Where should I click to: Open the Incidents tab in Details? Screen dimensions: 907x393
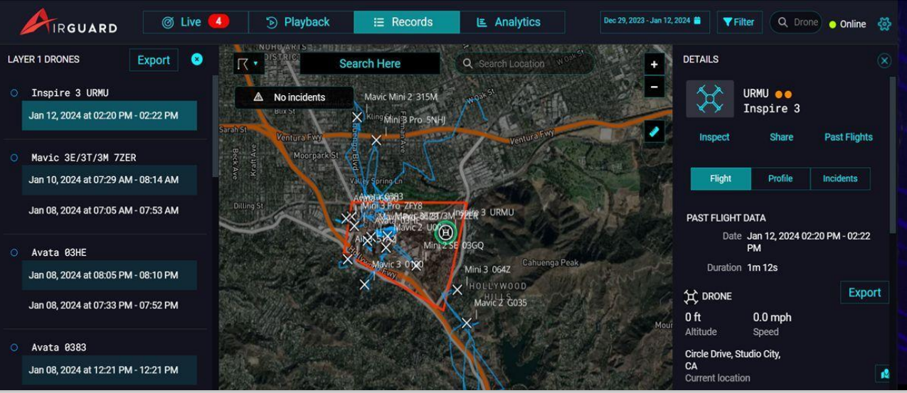click(840, 178)
